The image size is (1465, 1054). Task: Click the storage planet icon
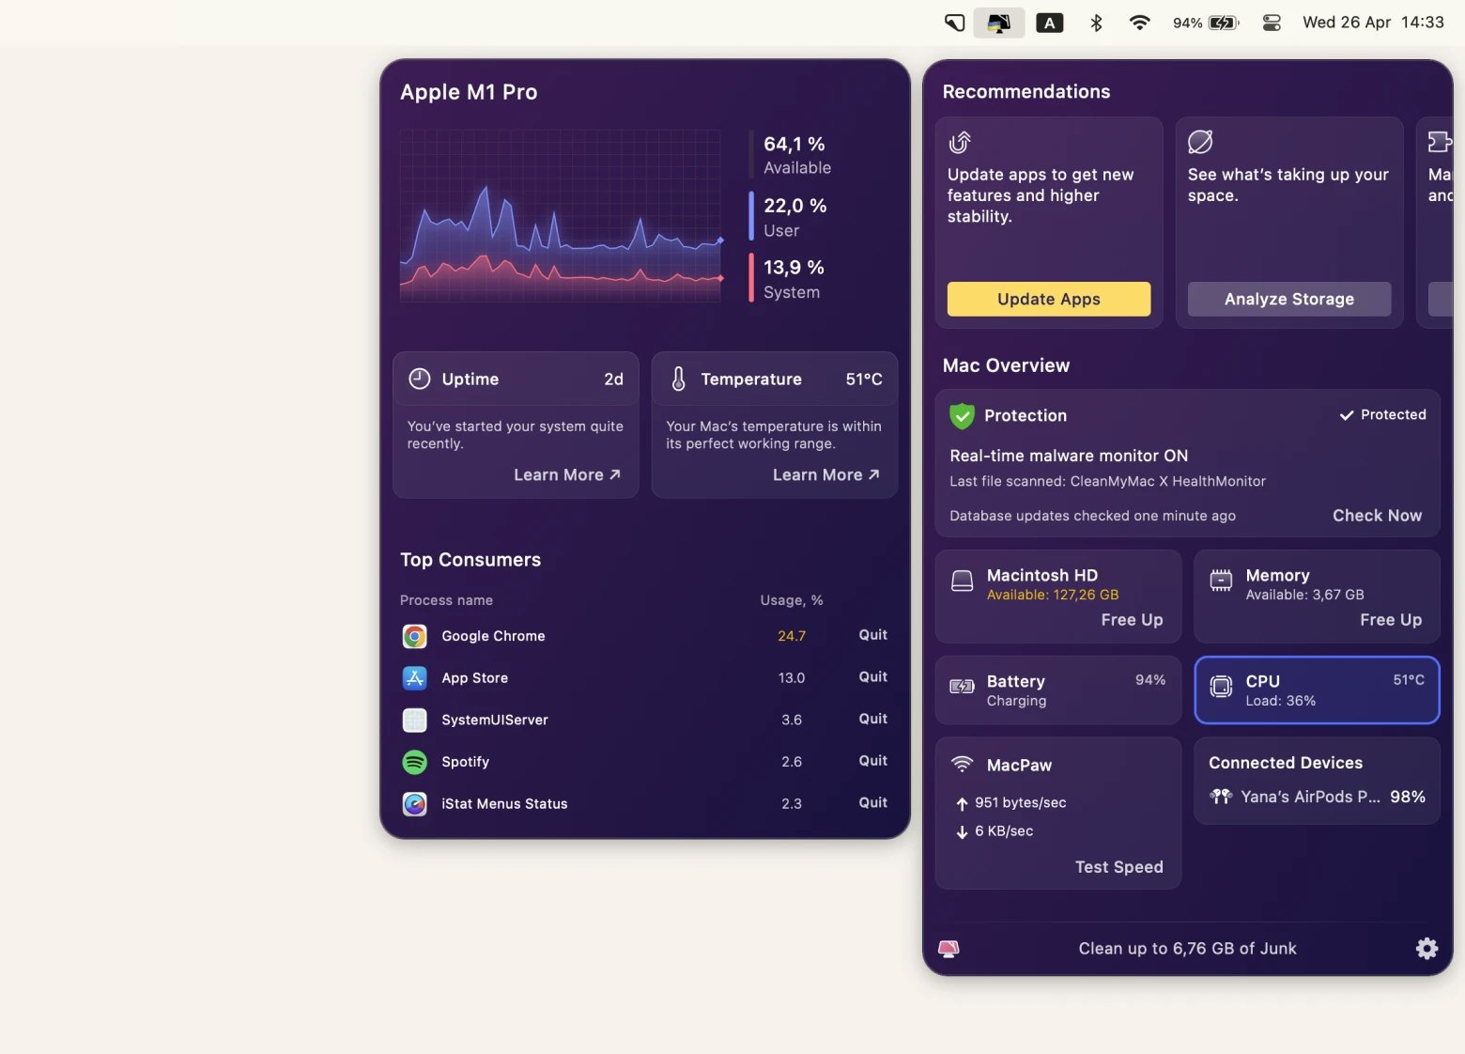click(x=1200, y=142)
